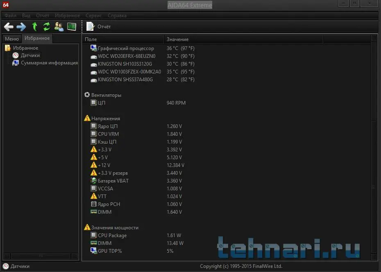The image size is (381, 272).
Task: Click the battery icon beside Батарея VBAT
Action: [x=93, y=181]
